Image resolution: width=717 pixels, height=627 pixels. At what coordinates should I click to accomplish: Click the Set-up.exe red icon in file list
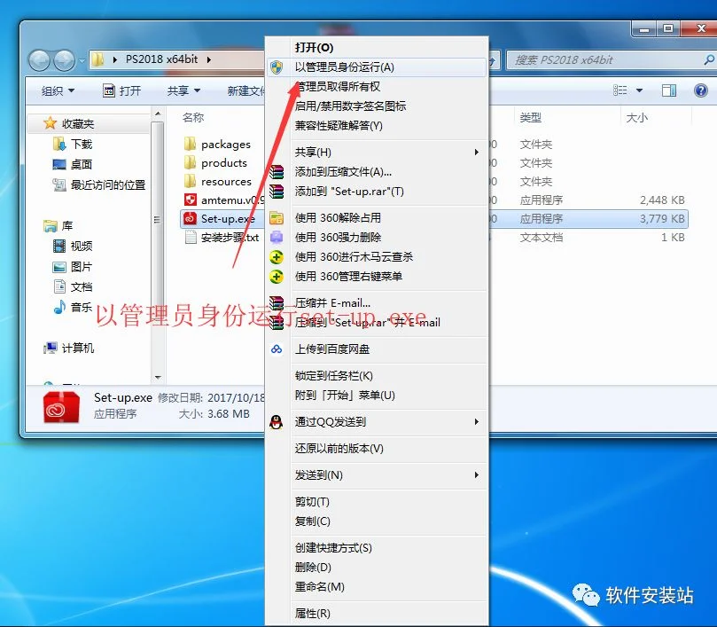click(191, 219)
